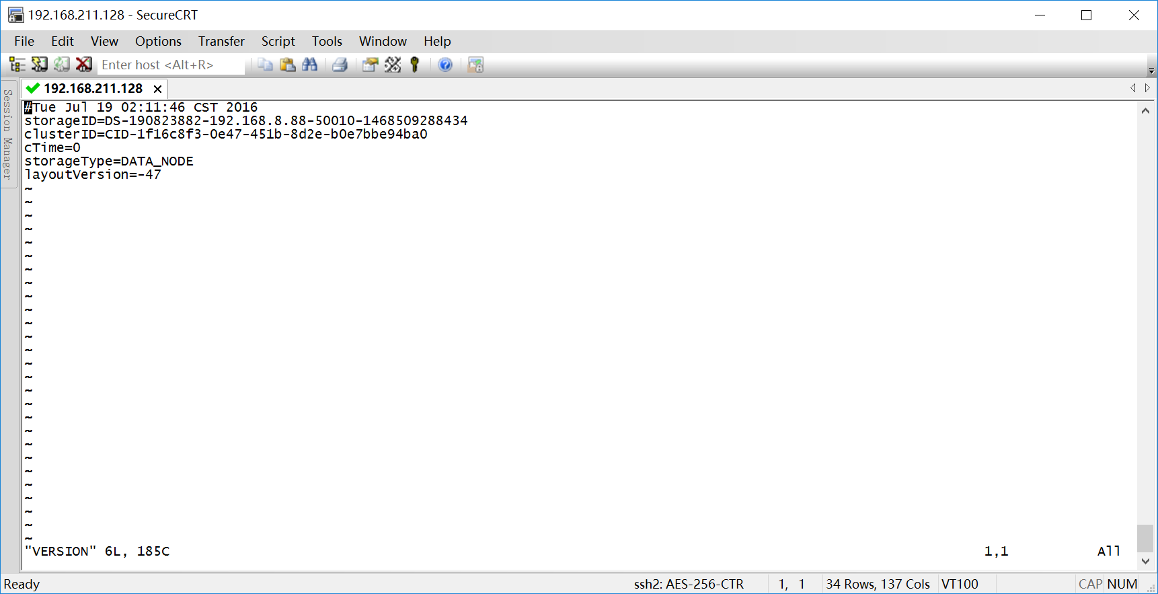Click the storageID line in terminal
1158x594 pixels.
click(x=246, y=120)
